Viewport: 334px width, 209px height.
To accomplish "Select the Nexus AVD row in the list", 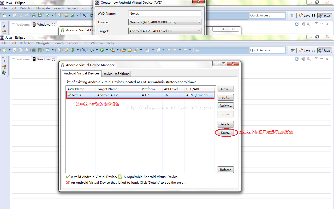I will click(x=140, y=95).
